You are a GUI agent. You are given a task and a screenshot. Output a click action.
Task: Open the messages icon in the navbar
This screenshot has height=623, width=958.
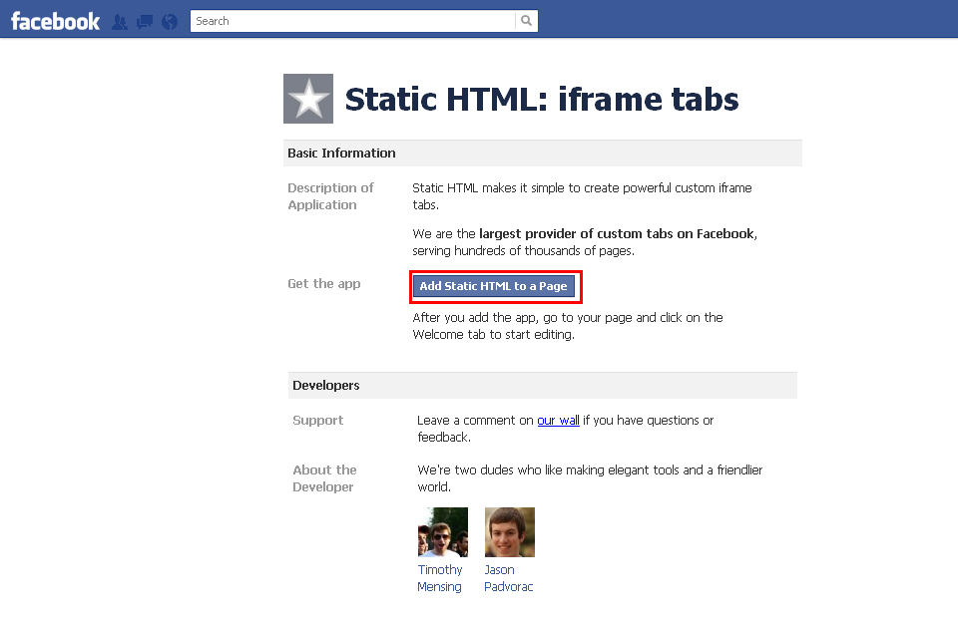(x=144, y=20)
